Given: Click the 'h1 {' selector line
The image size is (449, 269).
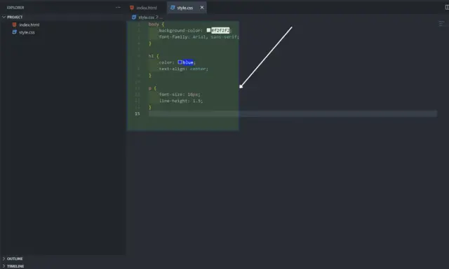Looking at the screenshot, I should (154, 56).
